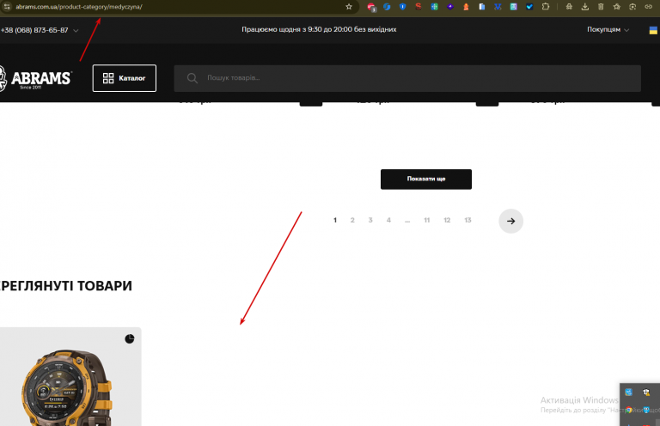Open the downloads tray icon in toolbar
Screen dimensions: 660x426
[x=585, y=7]
